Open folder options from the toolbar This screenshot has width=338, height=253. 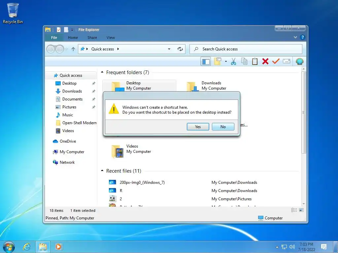pos(218,61)
